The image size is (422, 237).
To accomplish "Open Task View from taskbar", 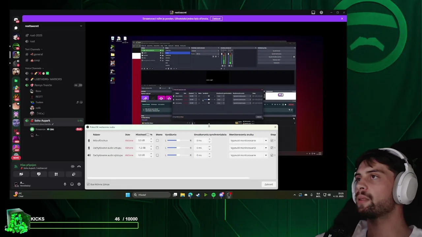I will [175, 195].
